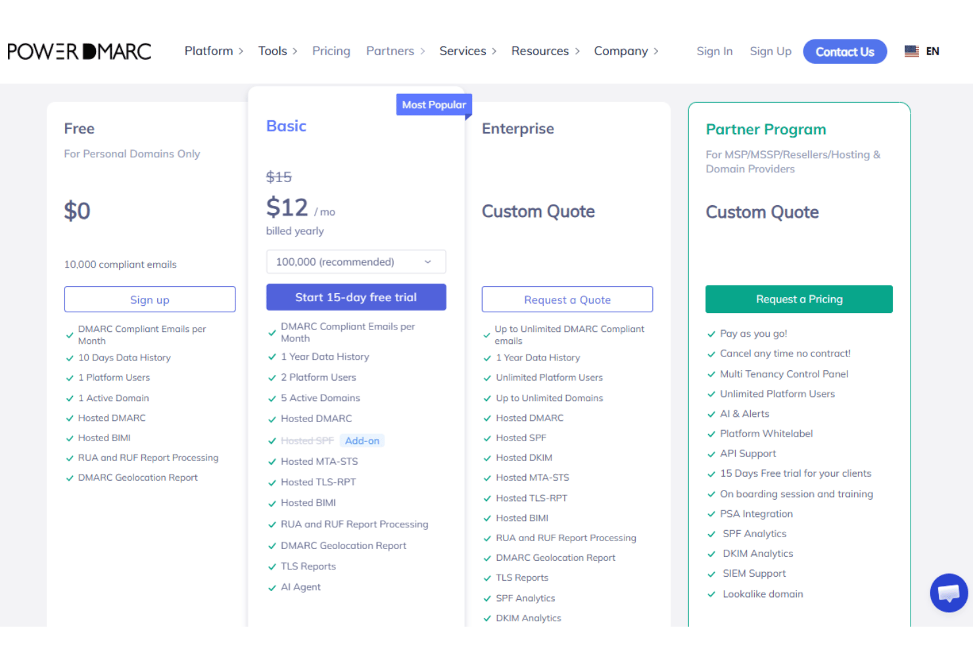This screenshot has height=649, width=973.
Task: Click the Free plan Sign up button
Action: 150,299
